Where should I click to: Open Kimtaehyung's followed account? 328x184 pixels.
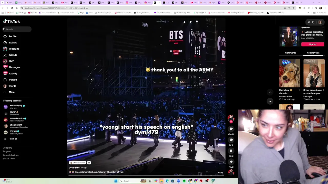point(14,107)
